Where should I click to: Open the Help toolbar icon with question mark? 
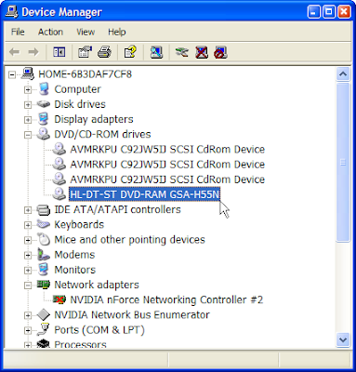pos(130,52)
